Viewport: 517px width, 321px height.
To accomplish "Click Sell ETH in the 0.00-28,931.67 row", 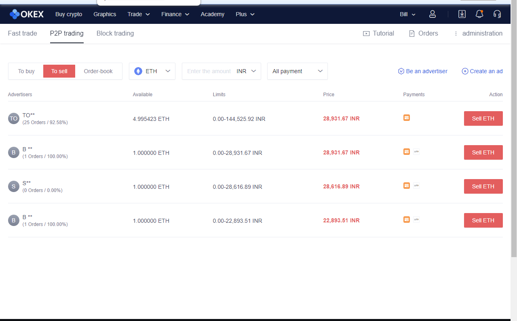I will [x=483, y=152].
